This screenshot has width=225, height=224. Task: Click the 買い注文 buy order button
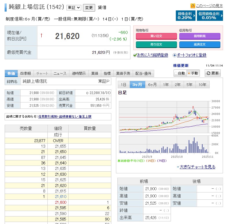[x=156, y=36]
